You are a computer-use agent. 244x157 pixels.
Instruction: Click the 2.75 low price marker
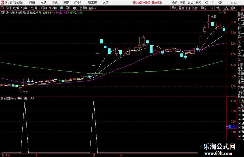click(26, 92)
